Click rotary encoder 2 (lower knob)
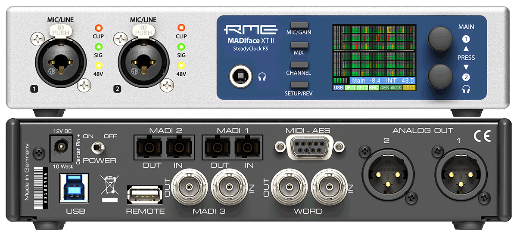The width and height of the screenshot is (517, 234). 440,76
